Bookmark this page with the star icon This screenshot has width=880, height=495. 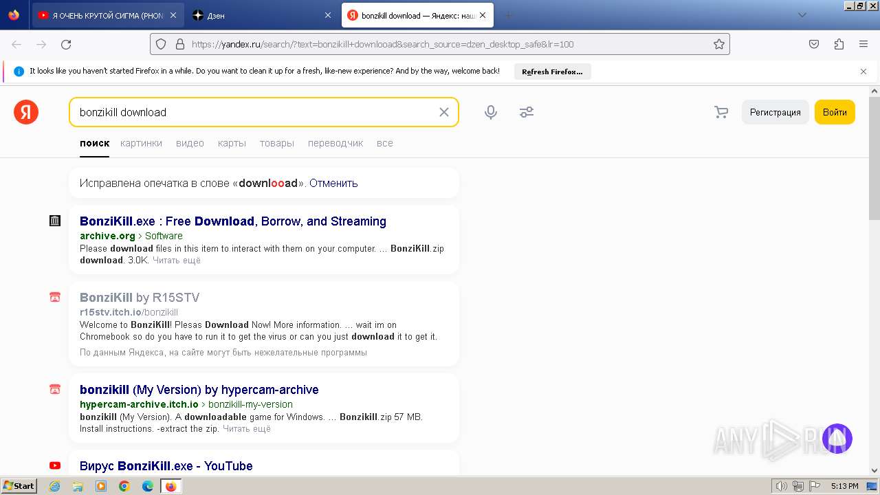coord(719,44)
